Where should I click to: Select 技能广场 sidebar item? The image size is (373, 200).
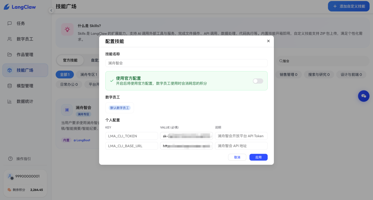point(25,70)
